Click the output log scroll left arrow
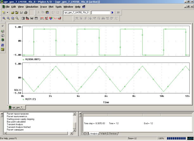This screenshot has width=194, height=141. coord(5,133)
